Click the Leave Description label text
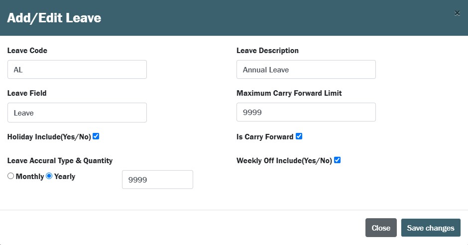Screen dimensions: 468x245 pyautogui.click(x=267, y=51)
